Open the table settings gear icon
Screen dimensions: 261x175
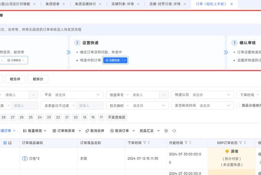(x=166, y=131)
